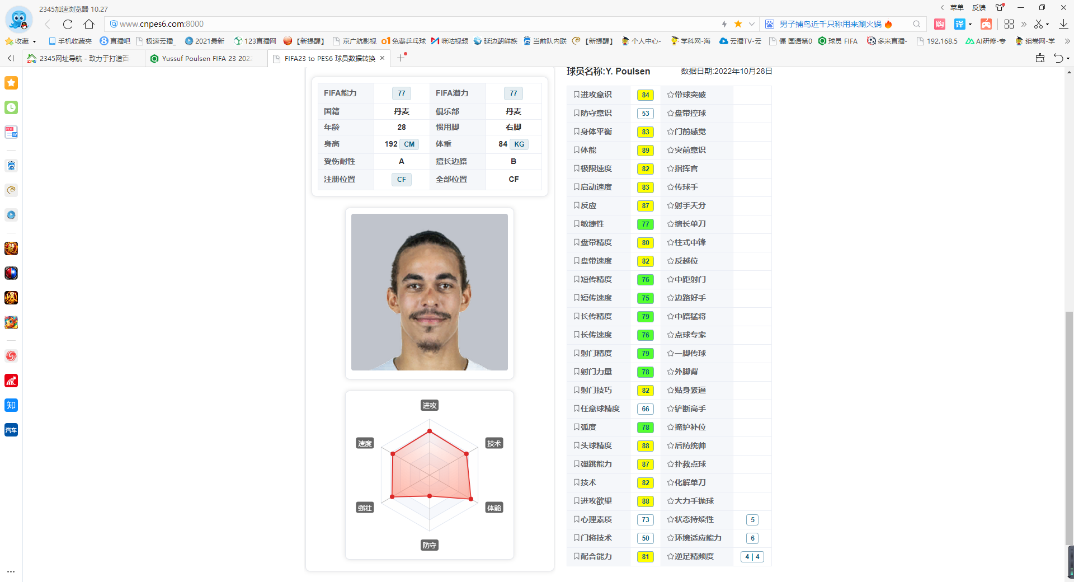Image resolution: width=1074 pixels, height=582 pixels.
Task: Toggle the 门前感觉 star skill
Action: (686, 132)
